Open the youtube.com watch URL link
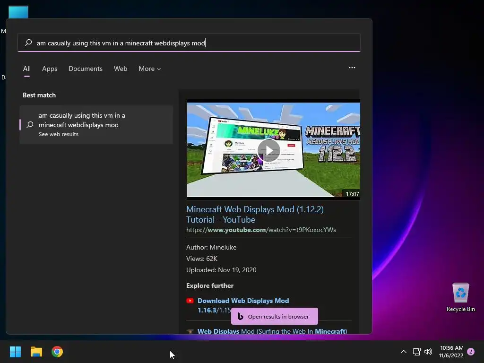The height and width of the screenshot is (363, 484). tap(261, 230)
